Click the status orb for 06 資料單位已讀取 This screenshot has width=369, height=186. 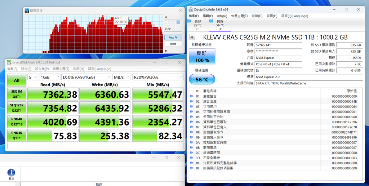[x=191, y=122]
